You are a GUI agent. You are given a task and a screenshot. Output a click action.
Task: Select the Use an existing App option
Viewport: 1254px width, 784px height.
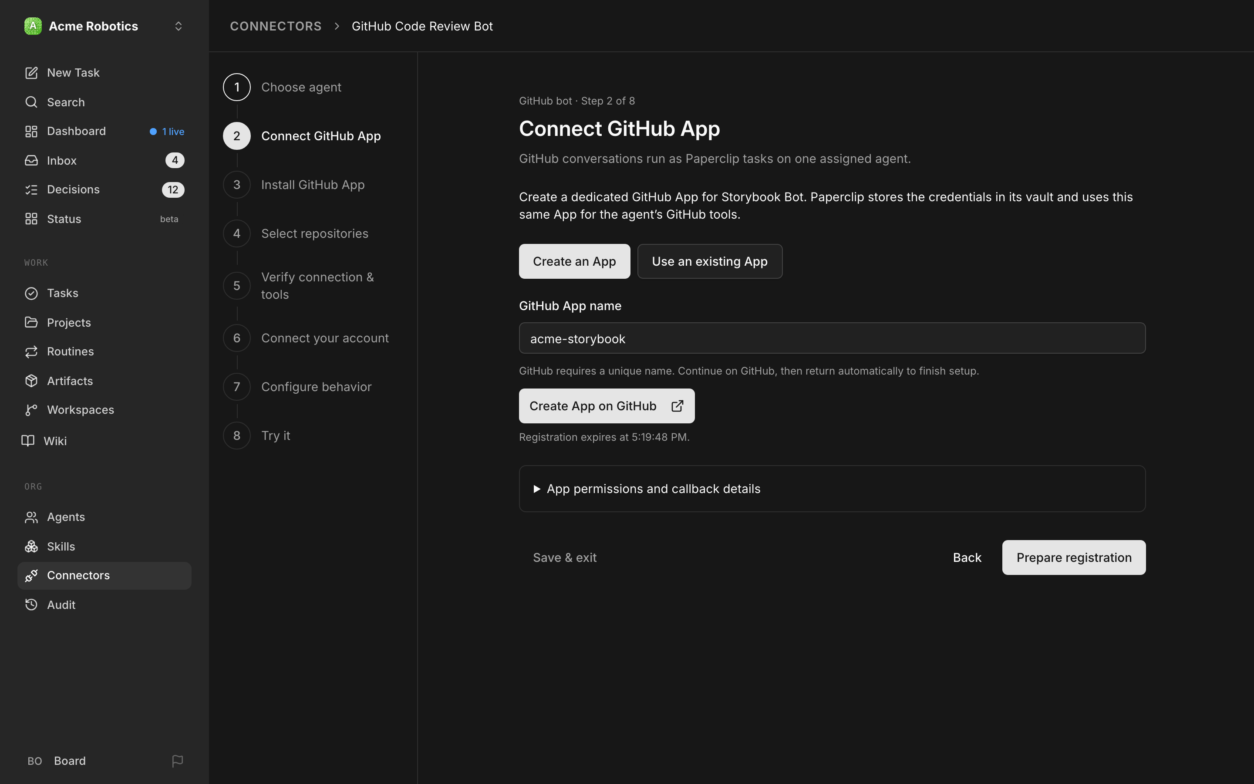[x=709, y=261]
